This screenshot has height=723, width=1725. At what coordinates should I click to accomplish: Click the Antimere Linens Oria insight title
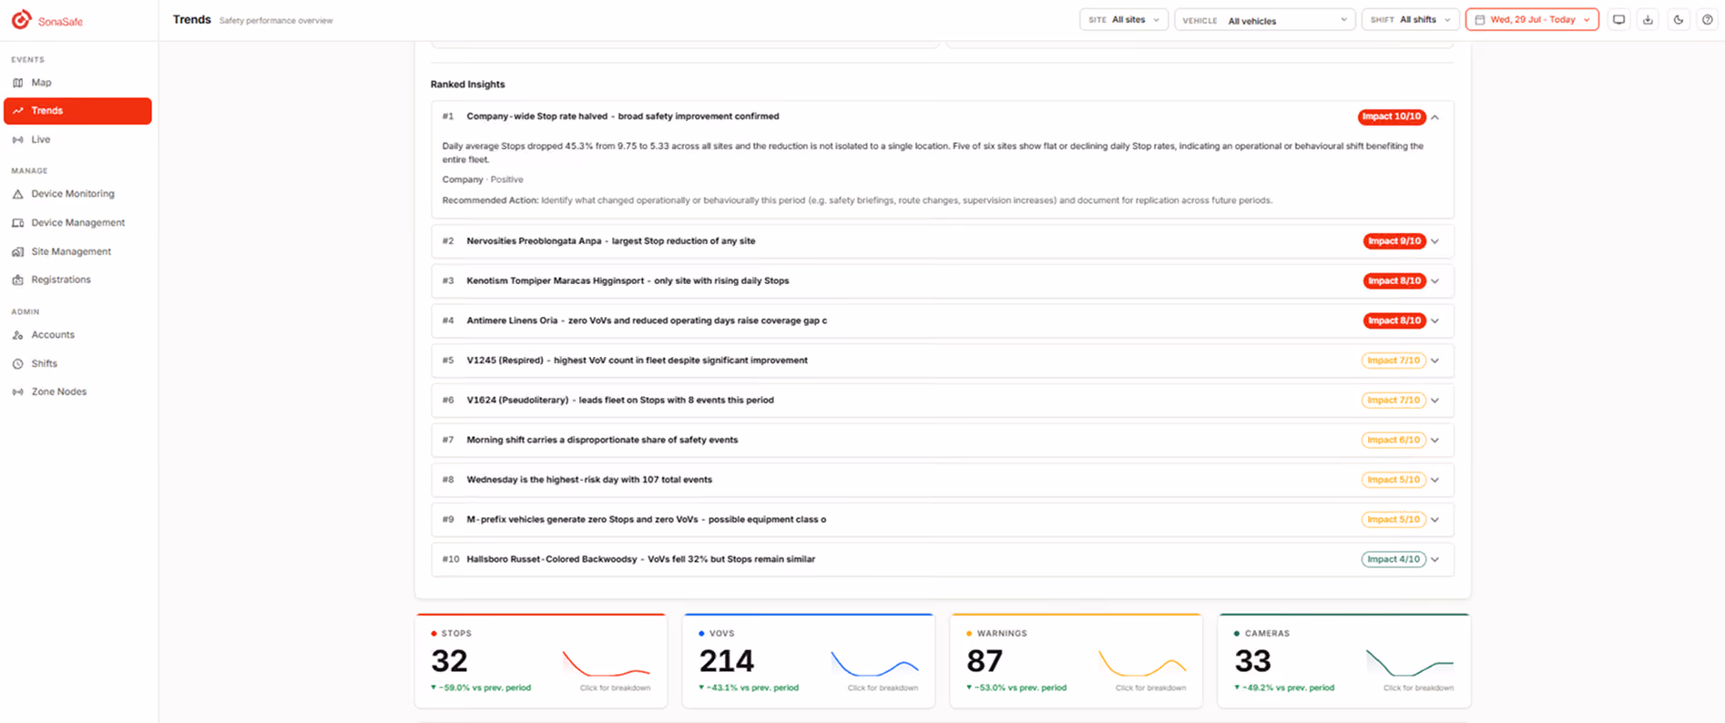pos(647,321)
